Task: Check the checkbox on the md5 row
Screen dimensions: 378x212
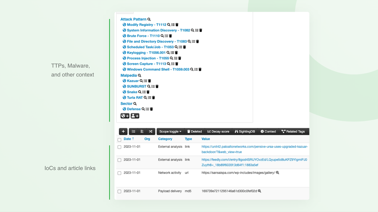Action: (x=119, y=191)
